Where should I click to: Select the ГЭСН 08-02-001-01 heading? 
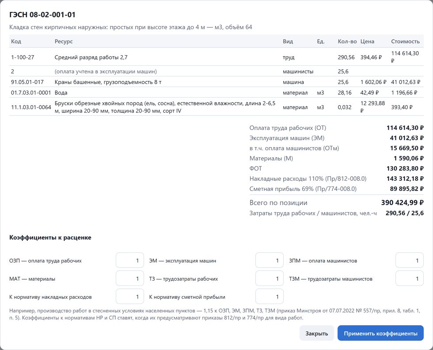[x=42, y=15]
